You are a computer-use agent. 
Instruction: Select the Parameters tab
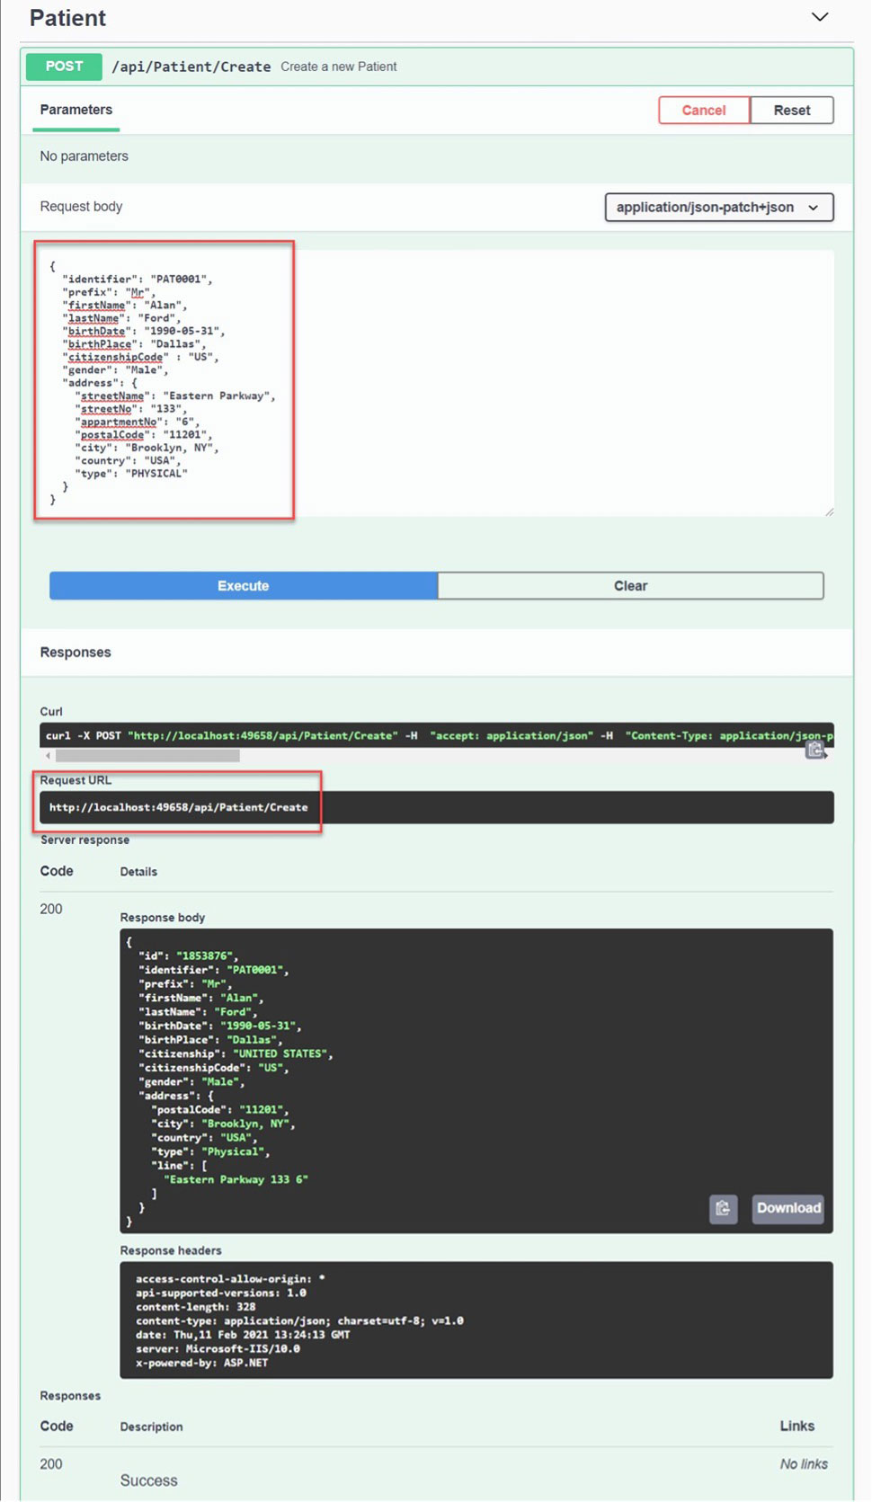coord(76,110)
